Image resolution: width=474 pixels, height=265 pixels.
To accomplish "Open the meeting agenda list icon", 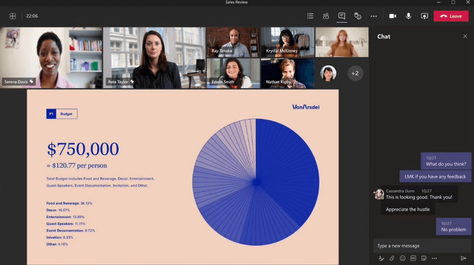I will coord(310,16).
